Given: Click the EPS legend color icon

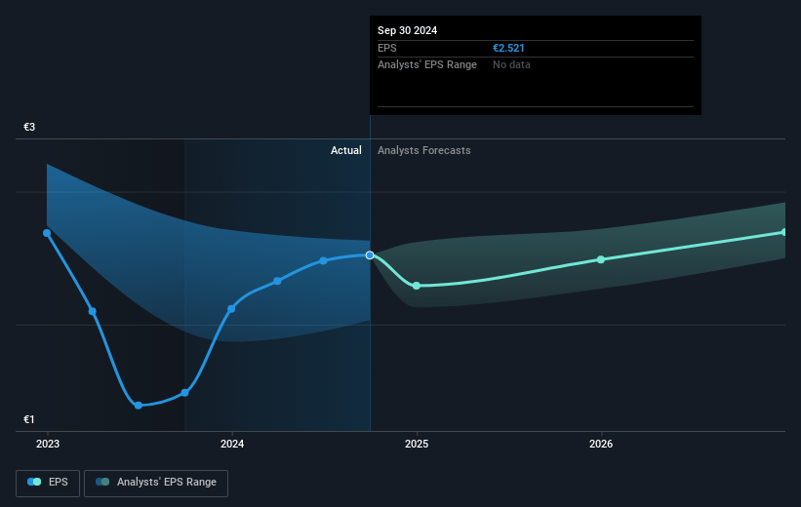Looking at the screenshot, I should pos(34,482).
